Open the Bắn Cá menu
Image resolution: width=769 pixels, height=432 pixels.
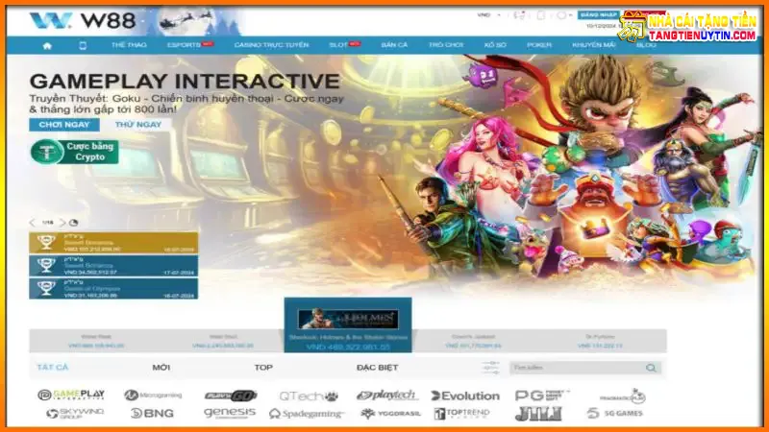[394, 45]
